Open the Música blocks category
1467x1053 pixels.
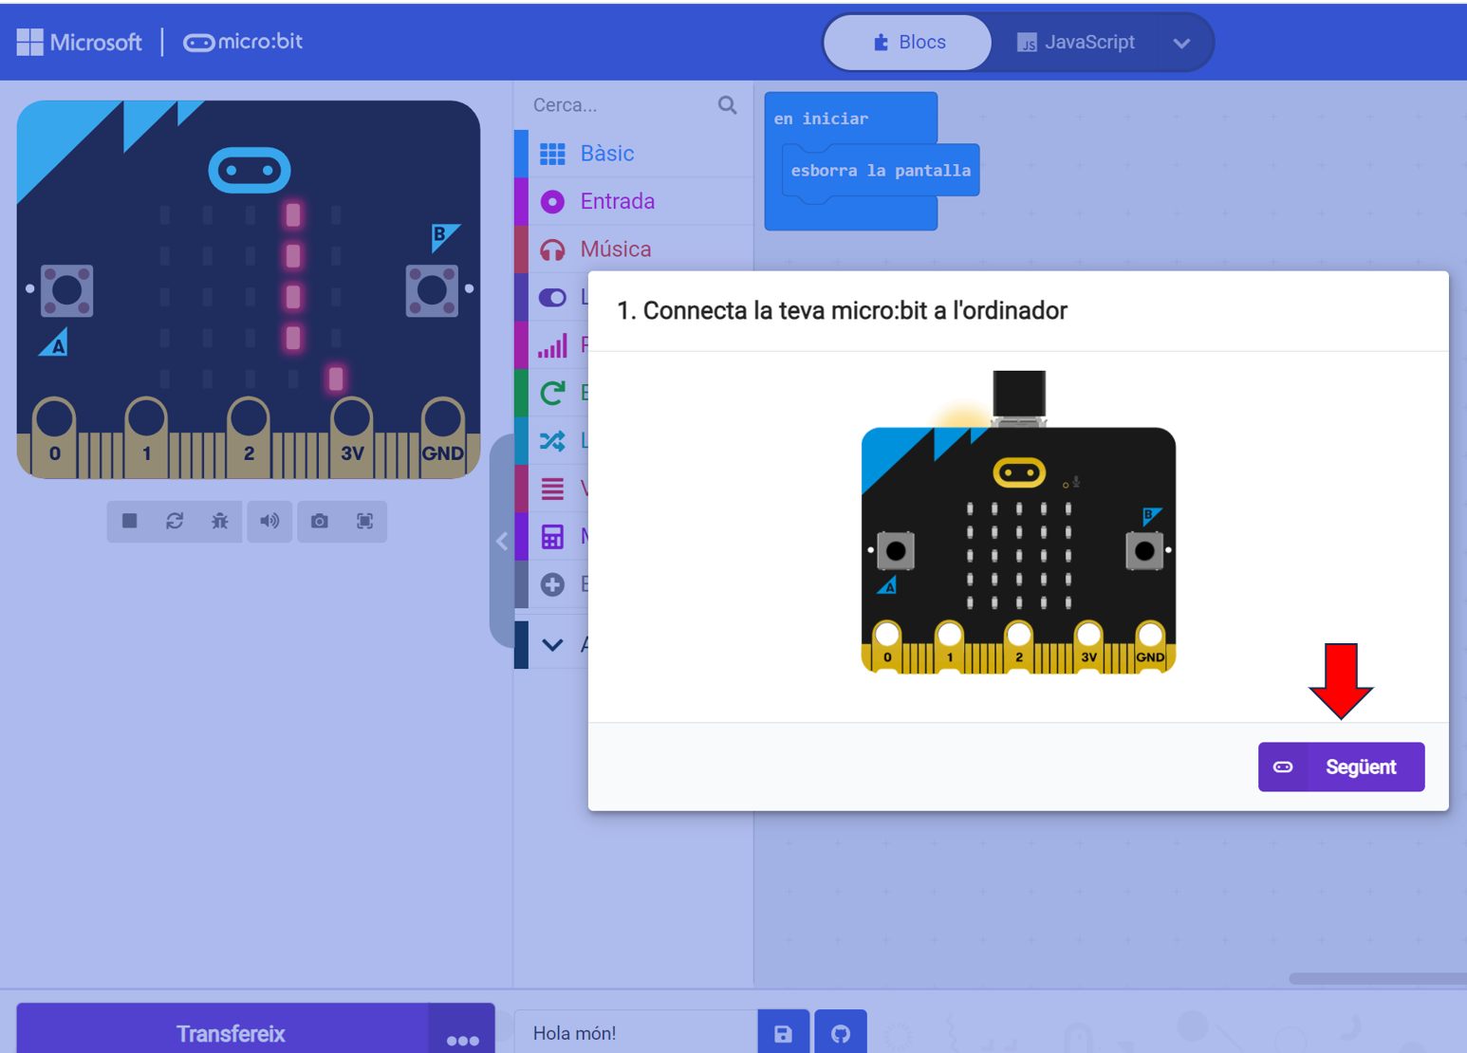point(615,249)
